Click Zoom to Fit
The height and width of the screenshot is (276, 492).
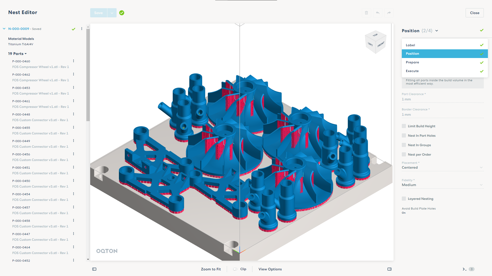point(211,269)
